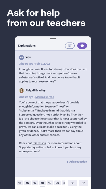Jump to question 16
The height and width of the screenshot is (189, 106).
tap(27, 183)
